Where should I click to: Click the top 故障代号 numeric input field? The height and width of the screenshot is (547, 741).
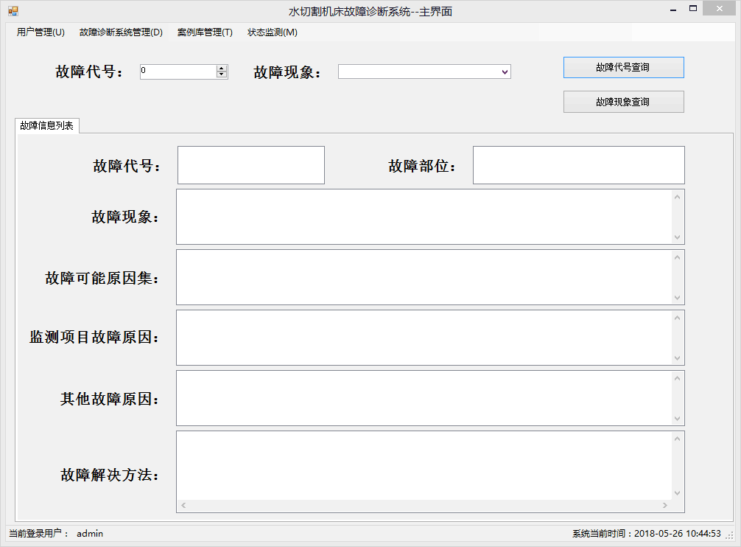pos(177,72)
